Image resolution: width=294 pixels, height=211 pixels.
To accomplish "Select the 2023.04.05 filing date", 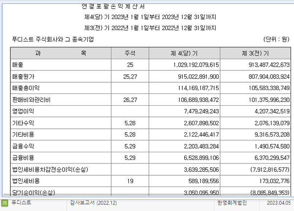I will click(279, 203).
